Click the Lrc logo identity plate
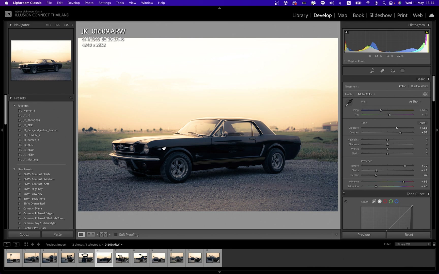439x274 pixels. (x=8, y=14)
